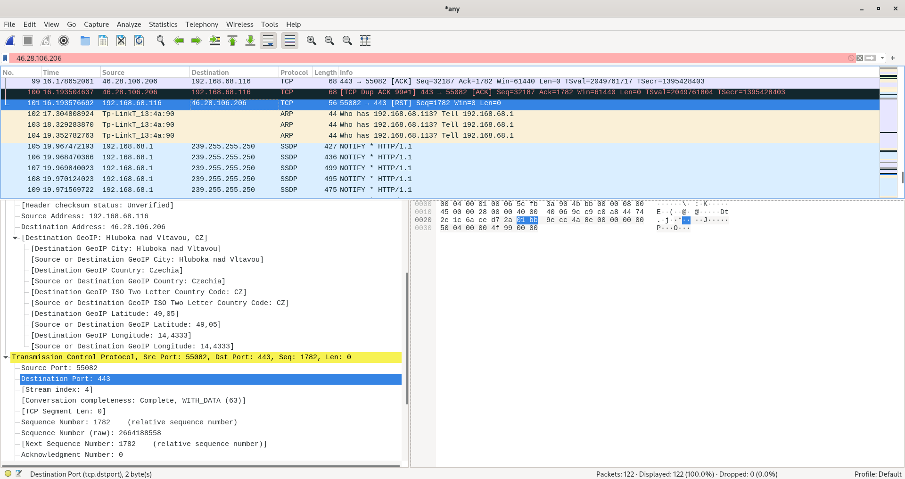
Task: Open the capture options dialog
Action: click(64, 41)
